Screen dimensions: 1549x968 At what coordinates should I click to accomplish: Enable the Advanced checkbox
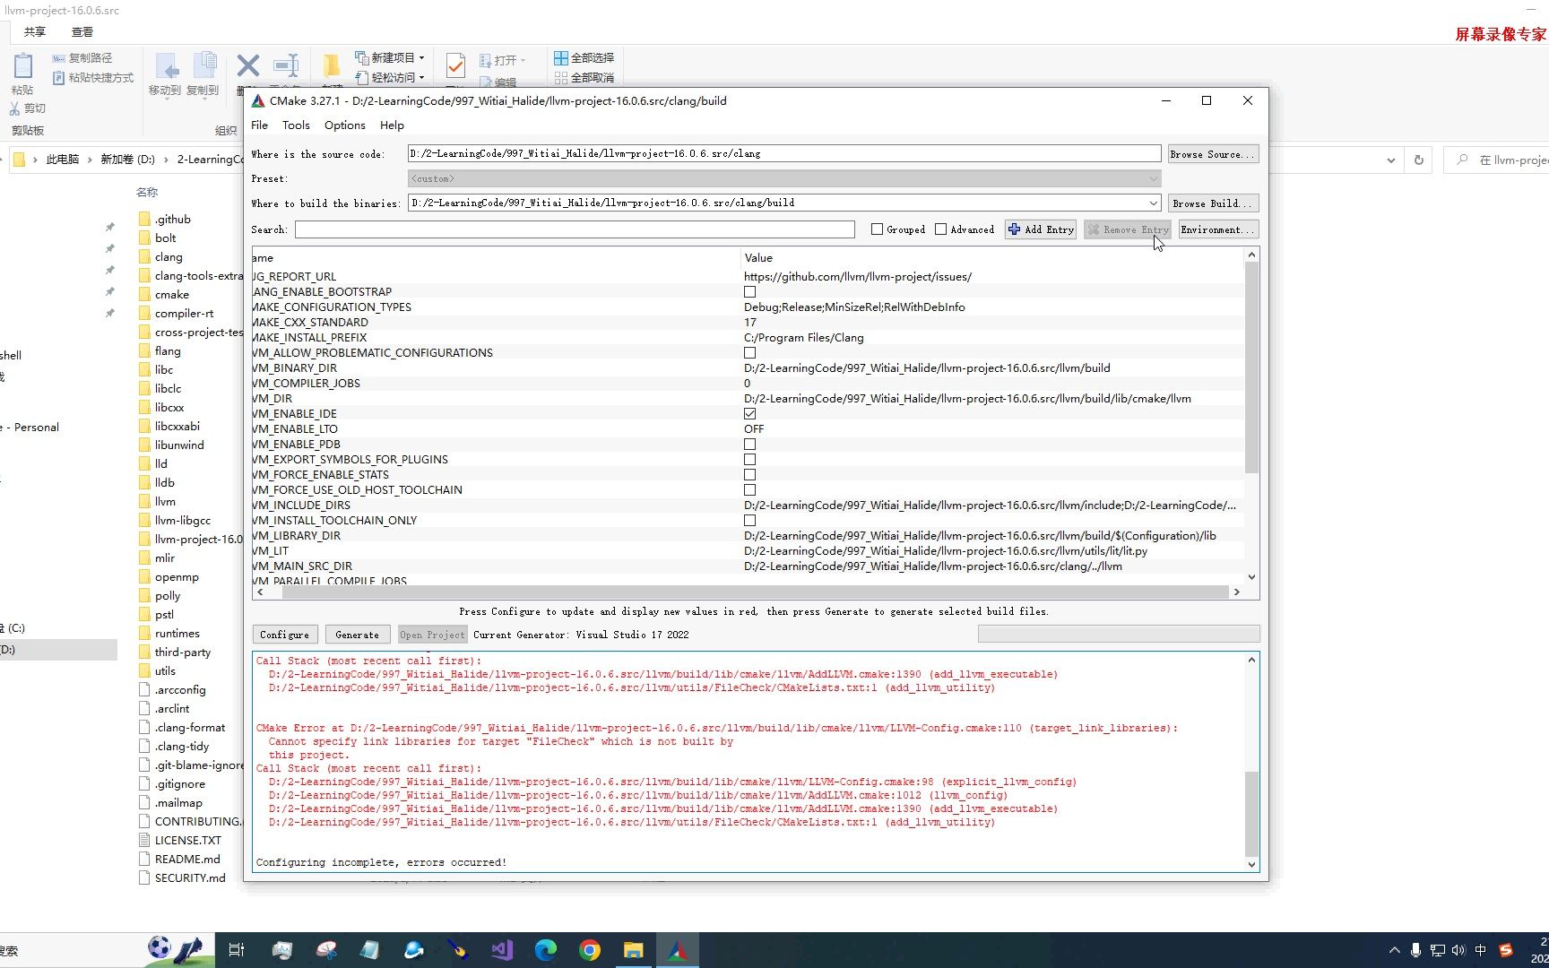(941, 229)
